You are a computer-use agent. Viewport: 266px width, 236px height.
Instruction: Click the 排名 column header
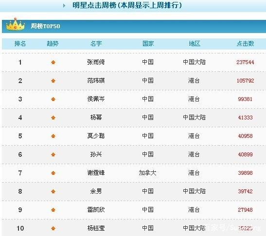[x=20, y=44]
